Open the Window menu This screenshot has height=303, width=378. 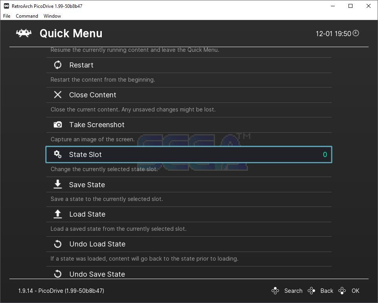pyautogui.click(x=52, y=16)
